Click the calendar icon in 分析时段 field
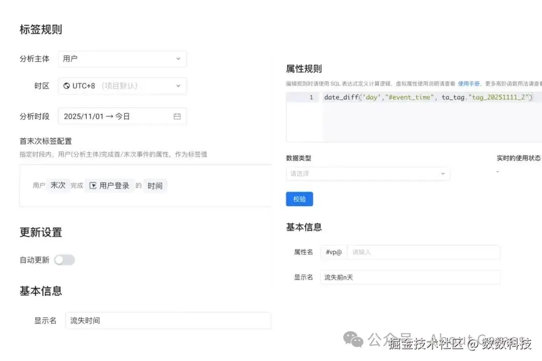 [177, 116]
